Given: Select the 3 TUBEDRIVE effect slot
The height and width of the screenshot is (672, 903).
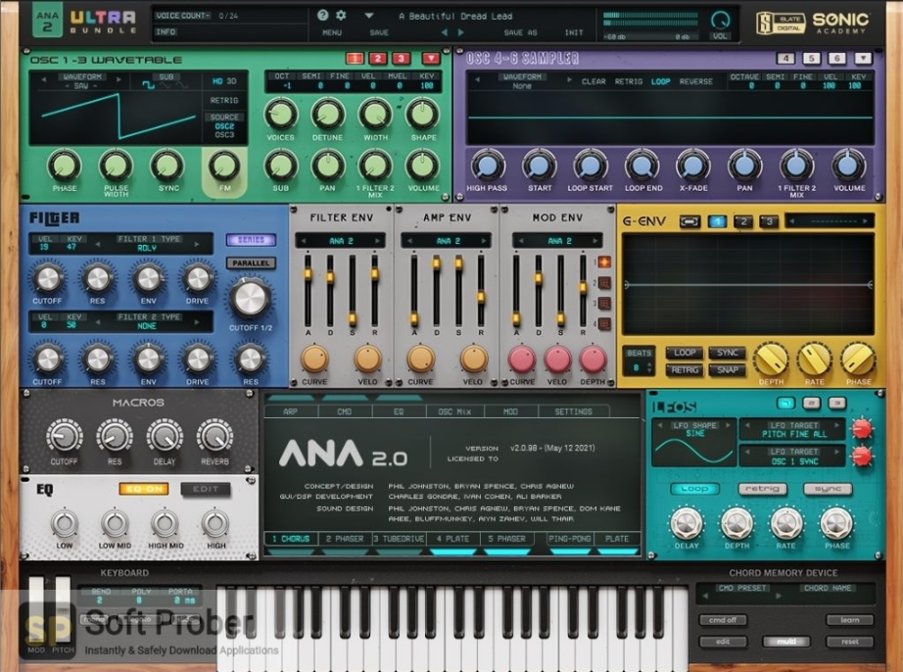Looking at the screenshot, I should point(399,539).
